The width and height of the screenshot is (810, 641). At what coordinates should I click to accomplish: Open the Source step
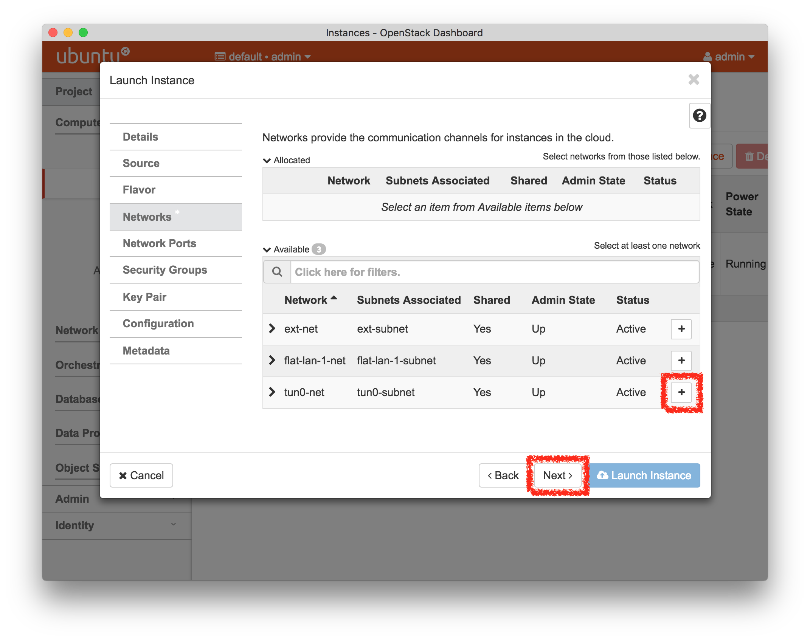pyautogui.click(x=176, y=163)
